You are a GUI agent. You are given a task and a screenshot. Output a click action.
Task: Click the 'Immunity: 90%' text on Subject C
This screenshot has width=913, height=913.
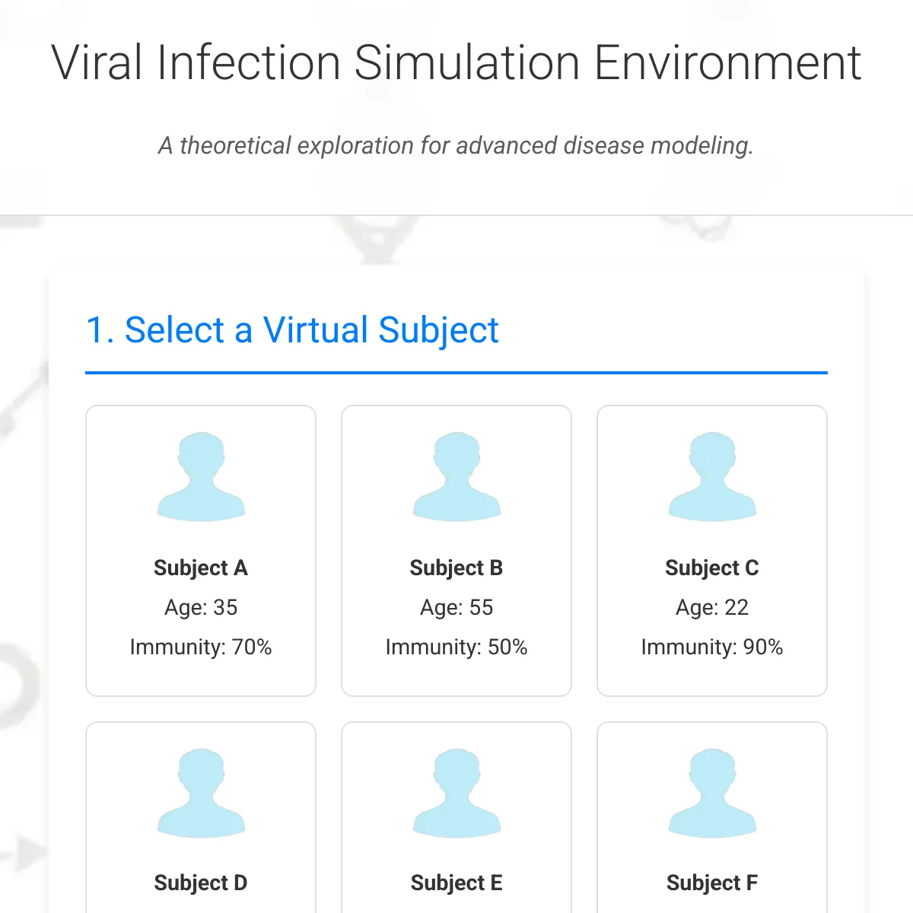coord(712,647)
